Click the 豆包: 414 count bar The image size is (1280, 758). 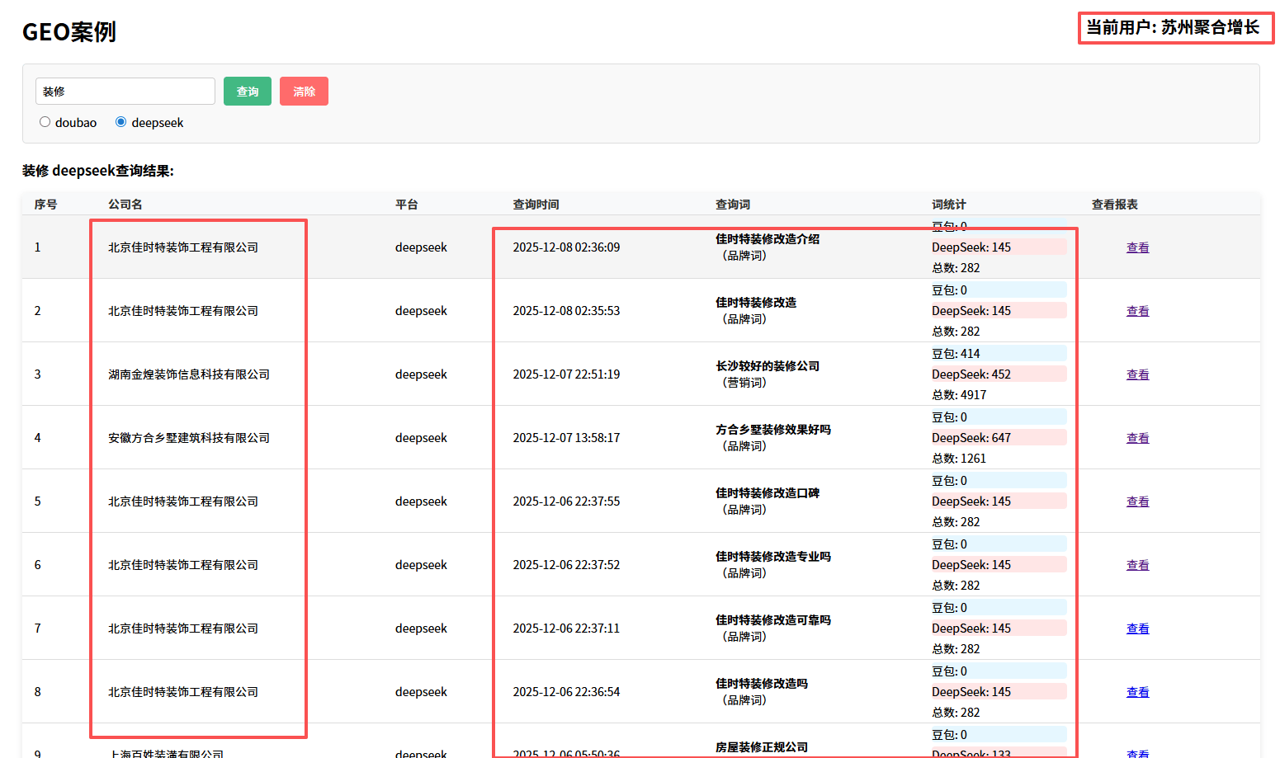[x=998, y=354]
